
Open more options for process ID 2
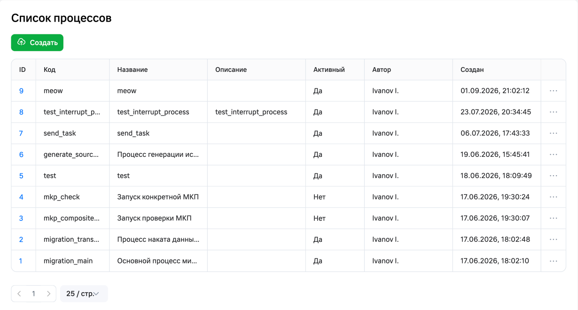click(553, 239)
